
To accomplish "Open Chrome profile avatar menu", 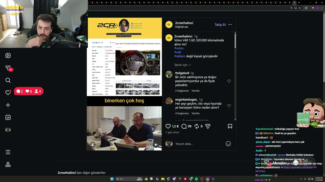I will tap(317, 8).
